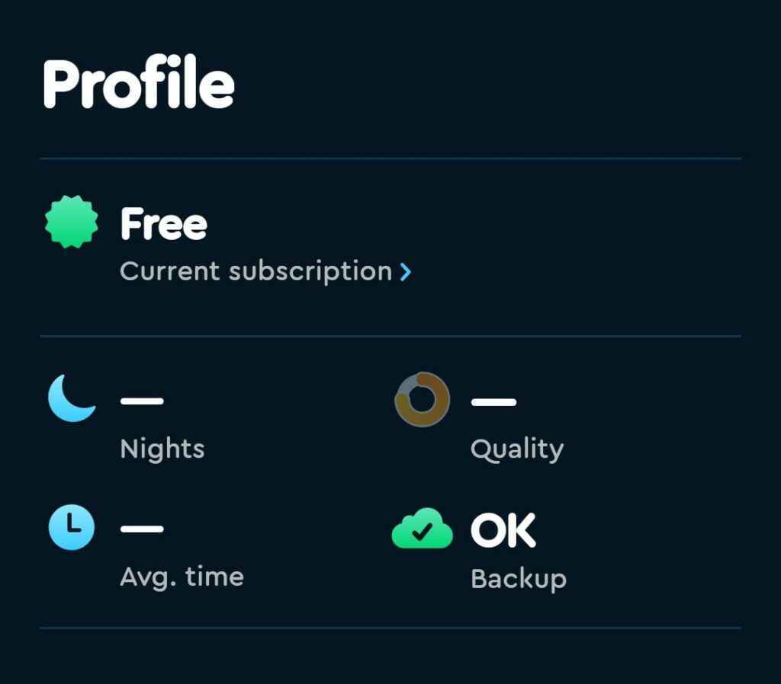
Task: Click the blue clock icon
Action: tap(71, 527)
